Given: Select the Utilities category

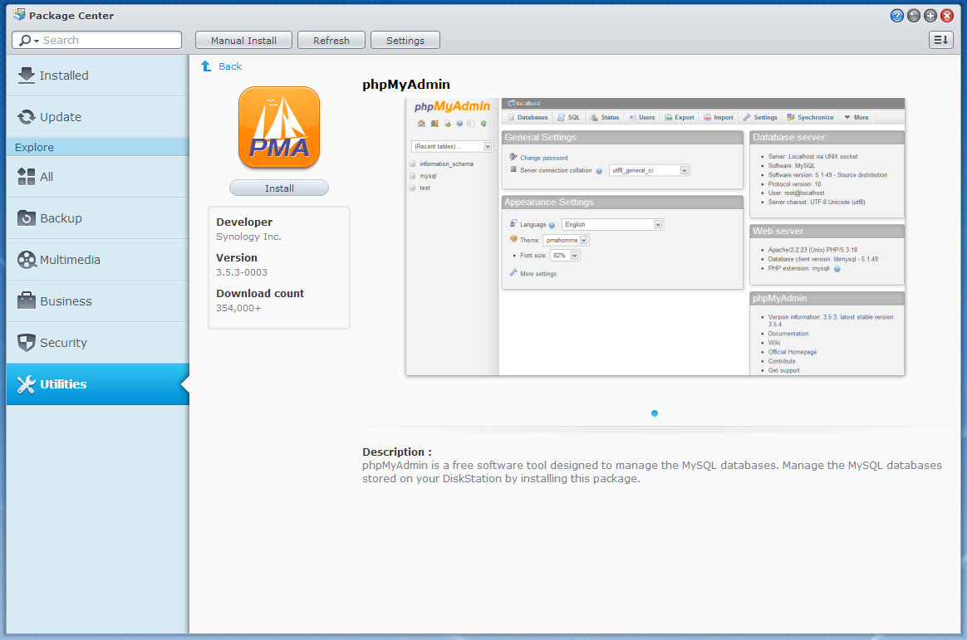Looking at the screenshot, I should tap(97, 384).
